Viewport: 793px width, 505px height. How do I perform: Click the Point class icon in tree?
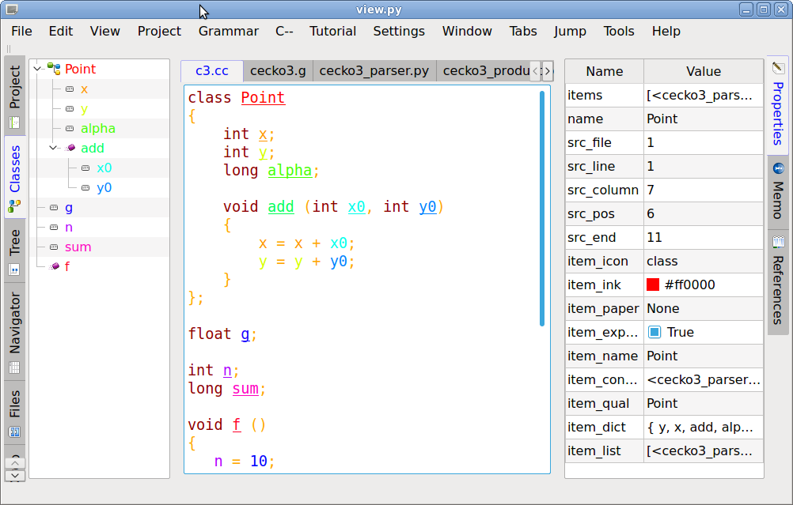[x=54, y=69]
